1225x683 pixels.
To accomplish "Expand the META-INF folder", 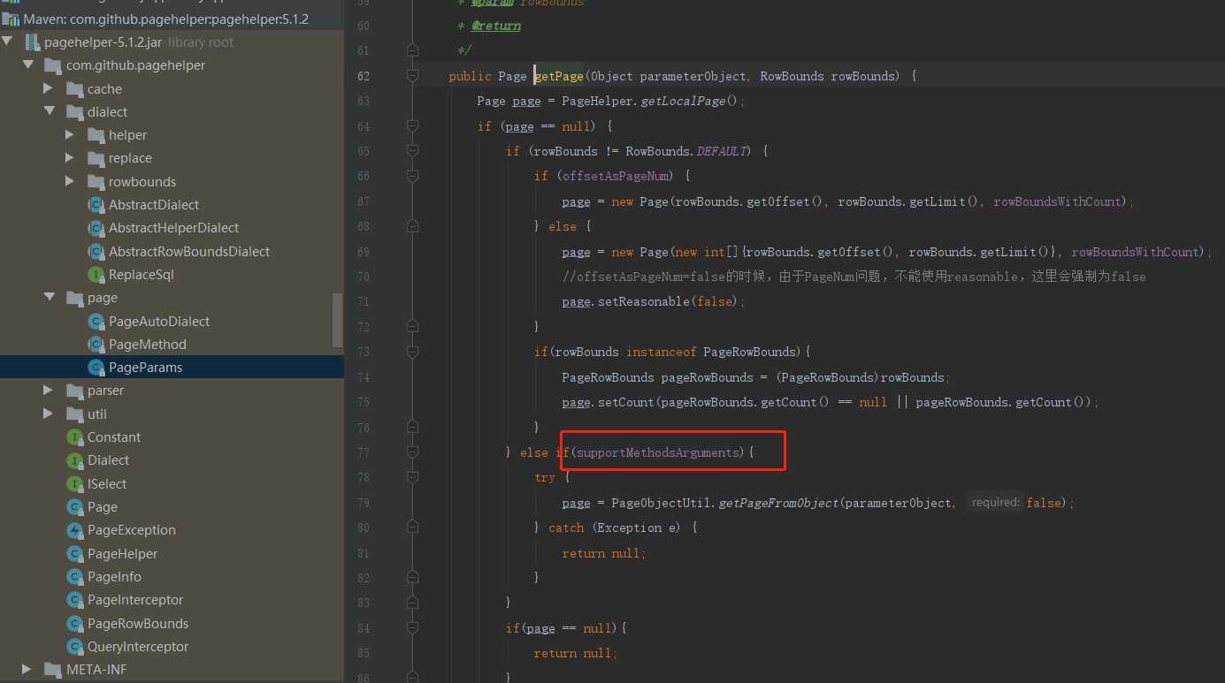I will pyautogui.click(x=27, y=669).
